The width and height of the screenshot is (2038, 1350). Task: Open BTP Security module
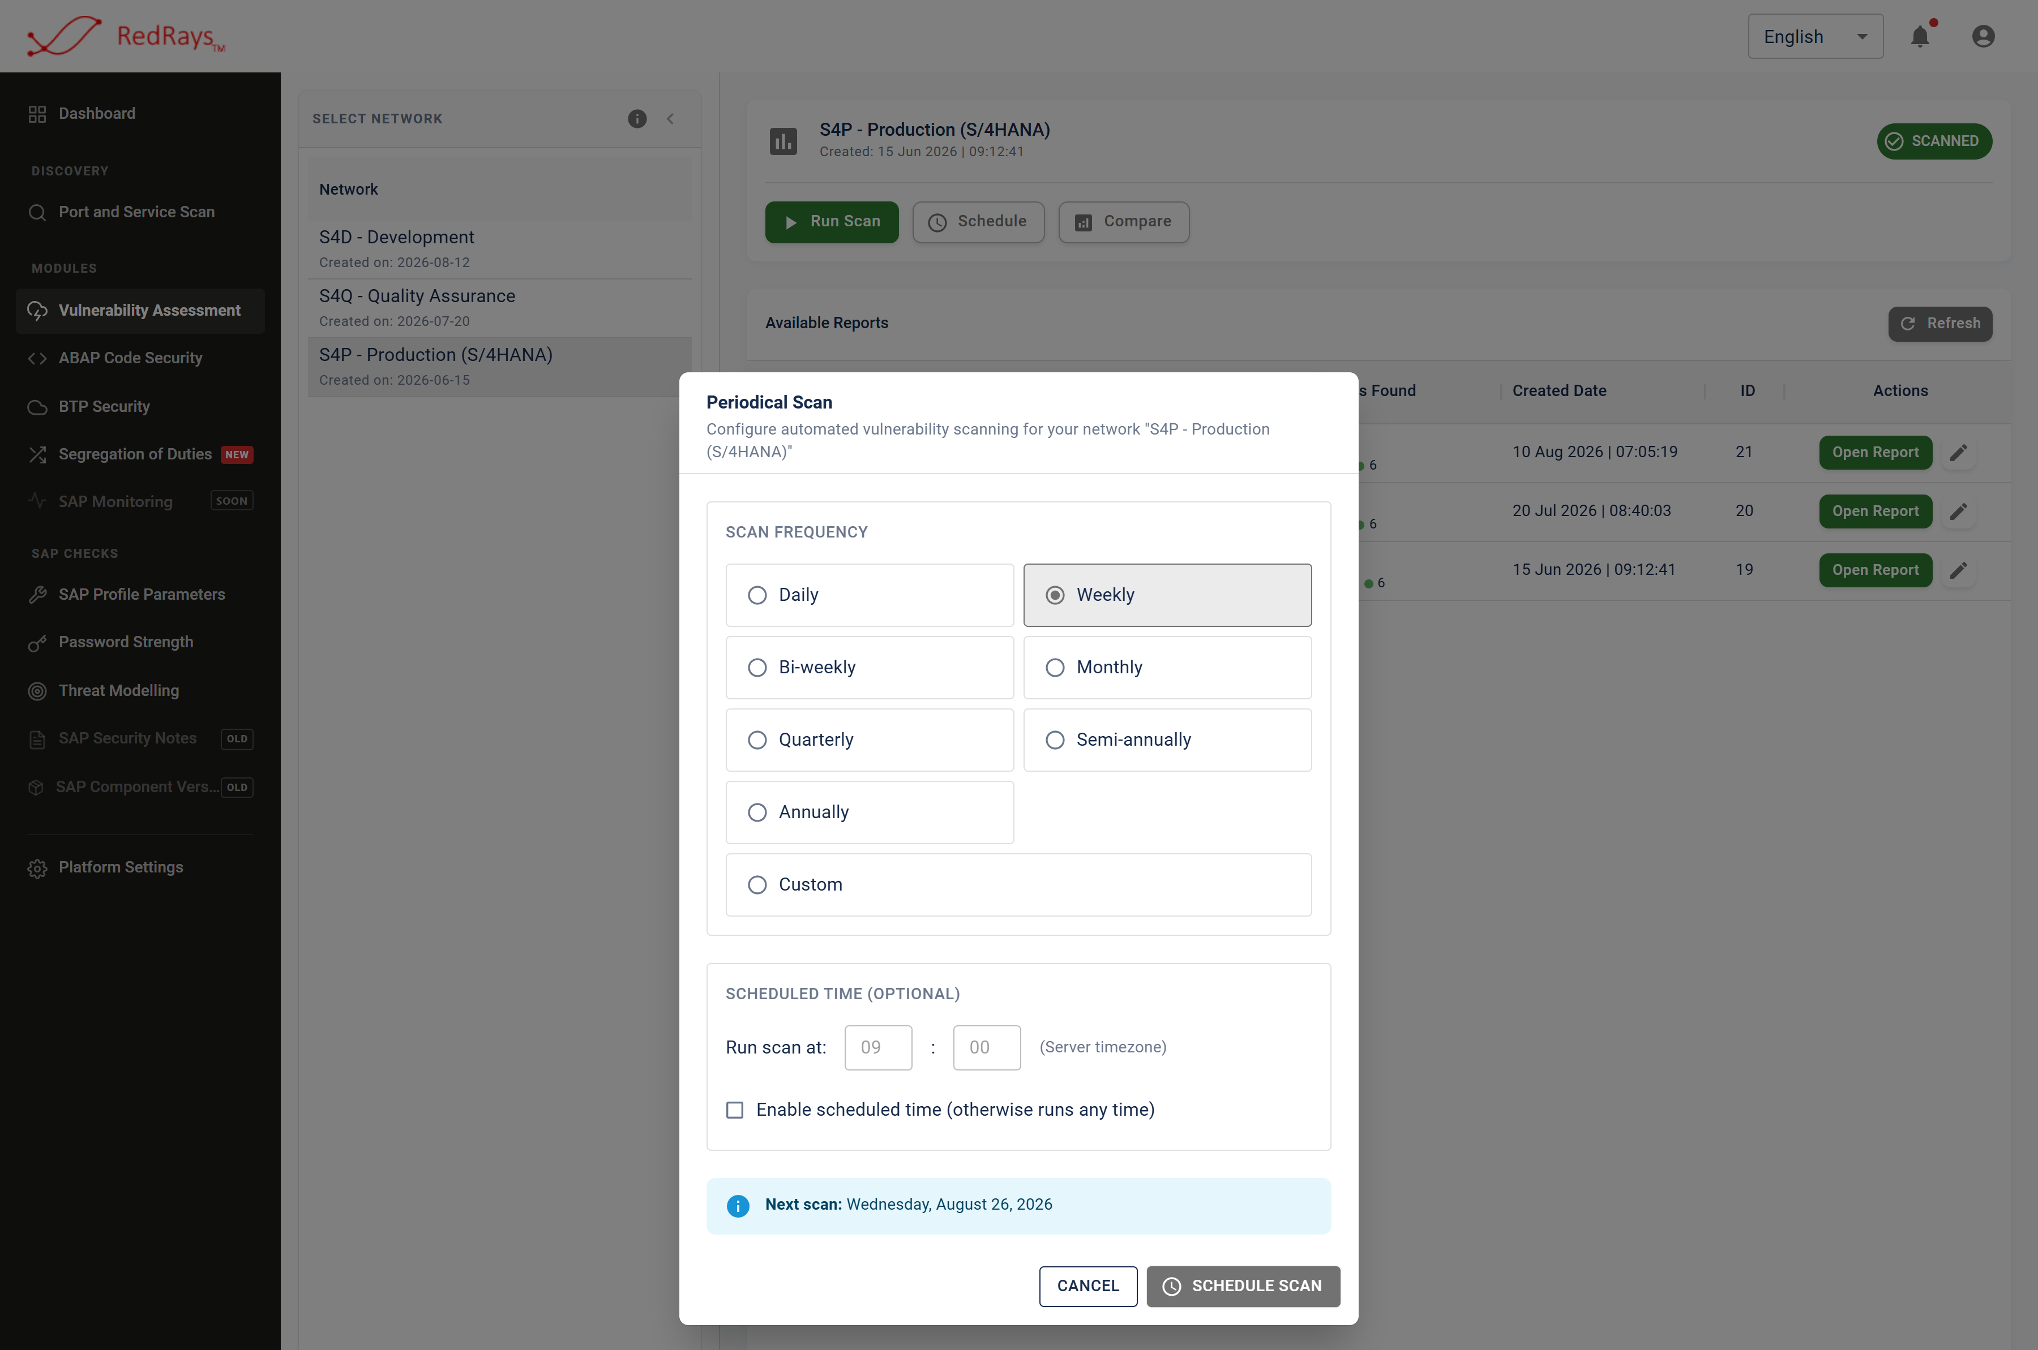click(140, 406)
